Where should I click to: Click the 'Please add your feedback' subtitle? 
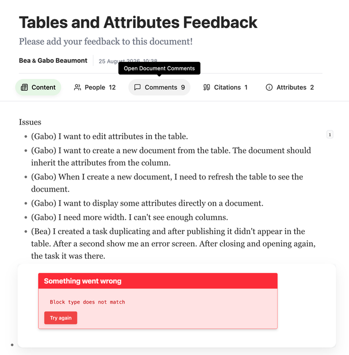(x=106, y=42)
